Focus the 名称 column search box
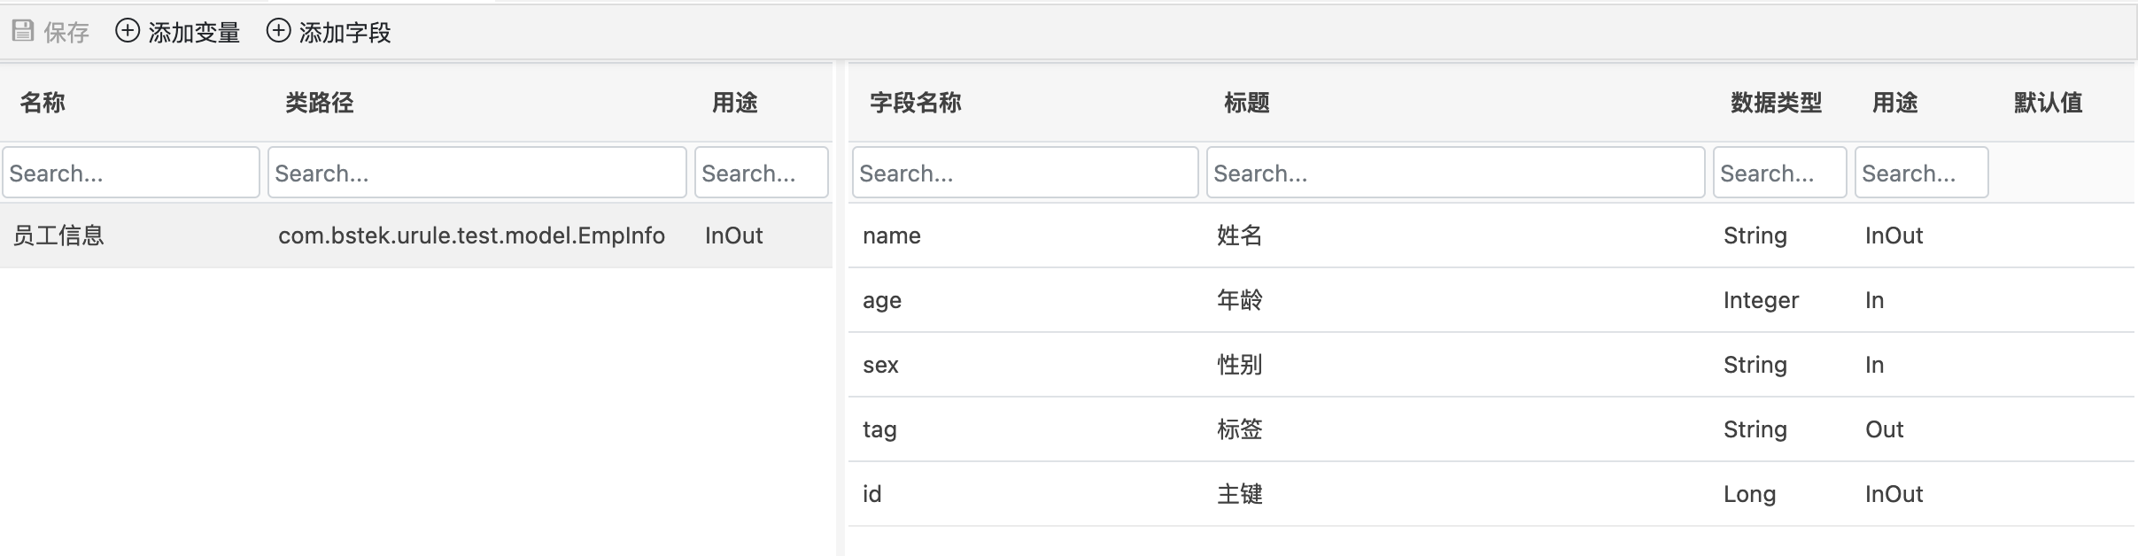The height and width of the screenshot is (556, 2138). pyautogui.click(x=131, y=173)
